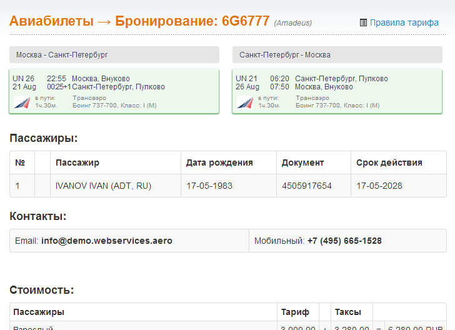Screen dimensions: 455x330
Task: Click the Тариф column header
Action: tap(295, 312)
